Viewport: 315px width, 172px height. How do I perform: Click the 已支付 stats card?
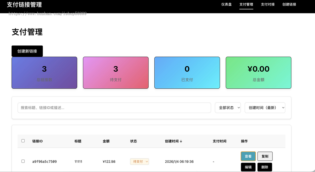point(187,73)
